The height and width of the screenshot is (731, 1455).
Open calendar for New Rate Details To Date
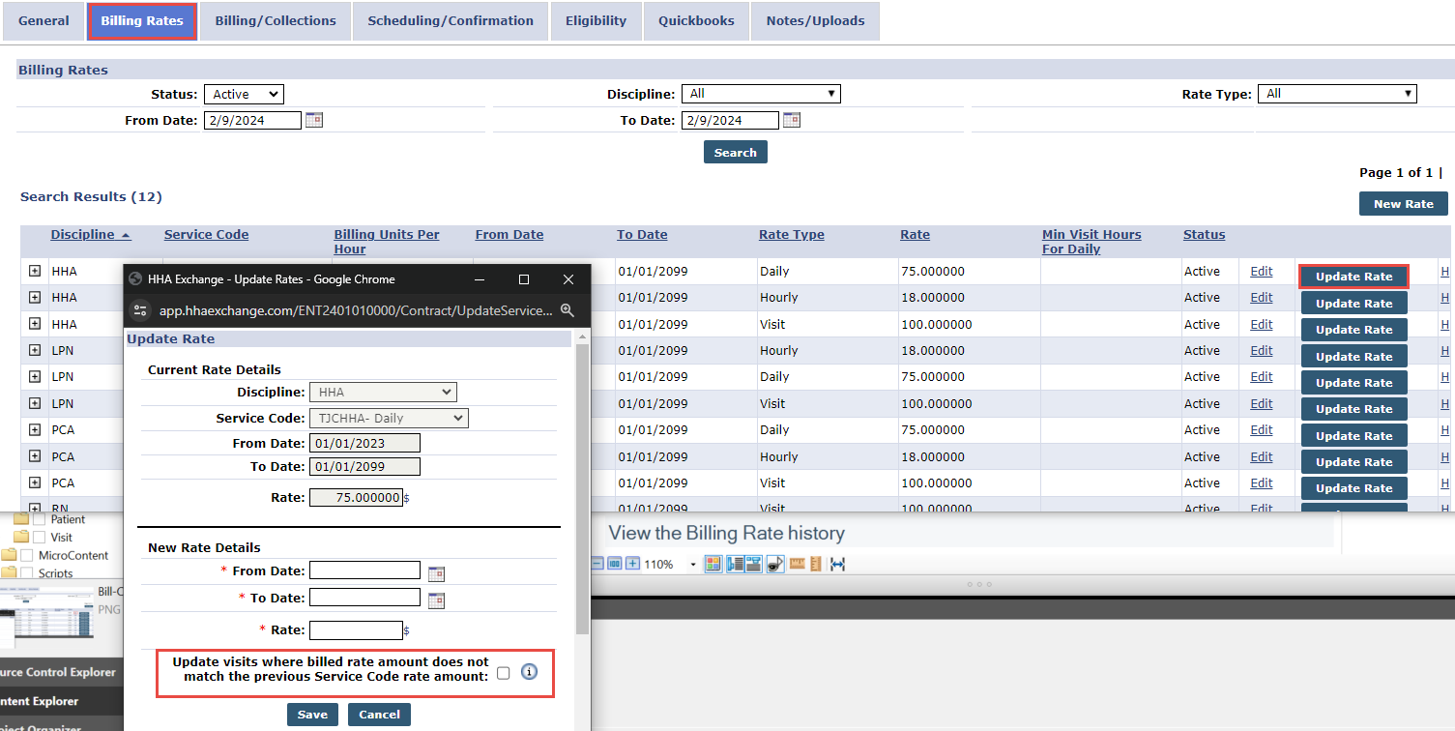coord(436,600)
